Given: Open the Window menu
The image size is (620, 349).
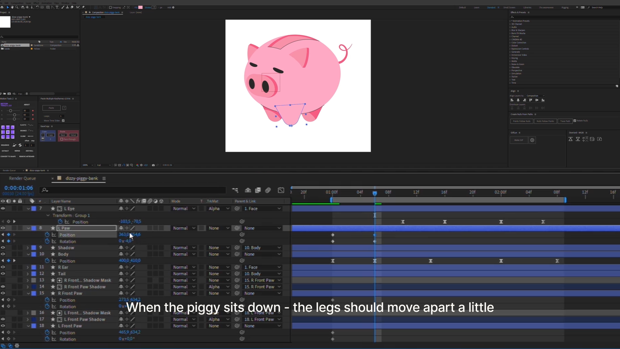Looking at the screenshot, I should coord(65,3).
